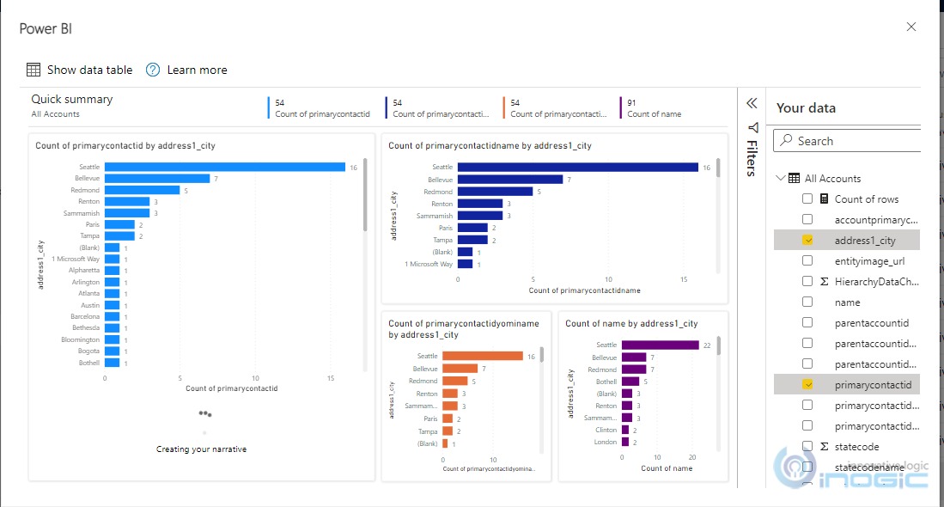Image resolution: width=944 pixels, height=507 pixels.
Task: Click the calculator icon beside Count of rows
Action: click(x=824, y=199)
